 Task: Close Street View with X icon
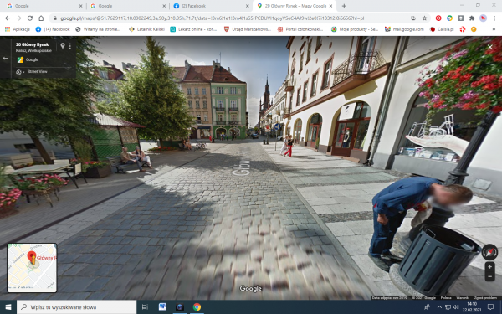pyautogui.click(x=489, y=47)
